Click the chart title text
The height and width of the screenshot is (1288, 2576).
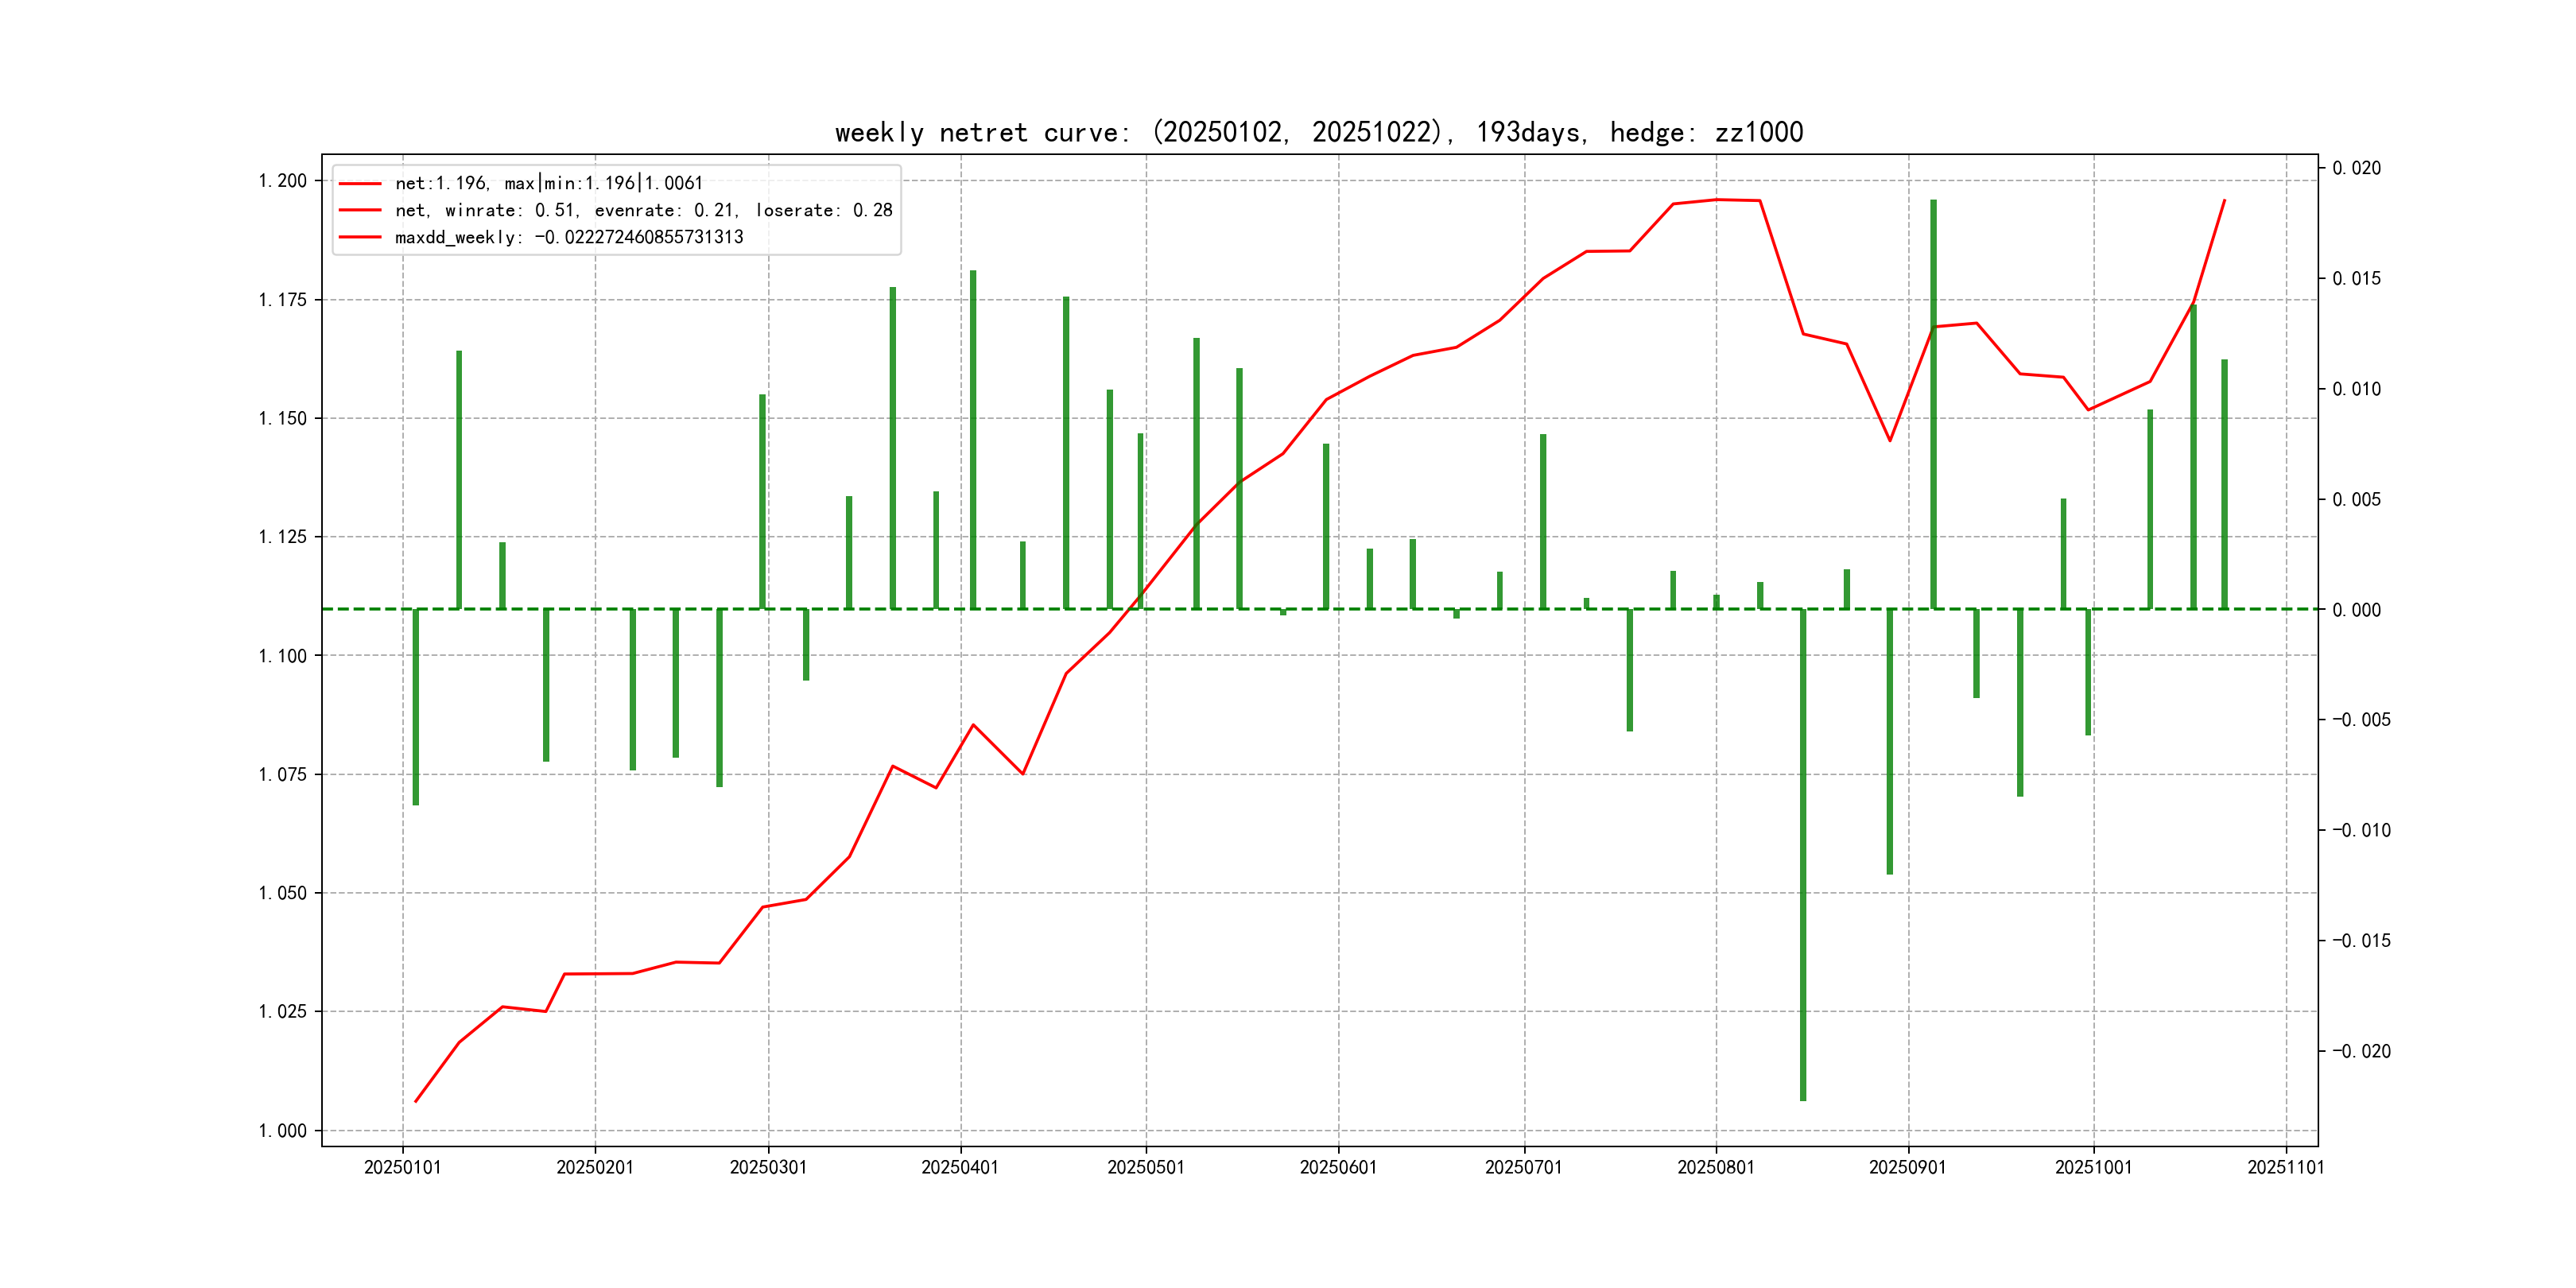[1318, 133]
